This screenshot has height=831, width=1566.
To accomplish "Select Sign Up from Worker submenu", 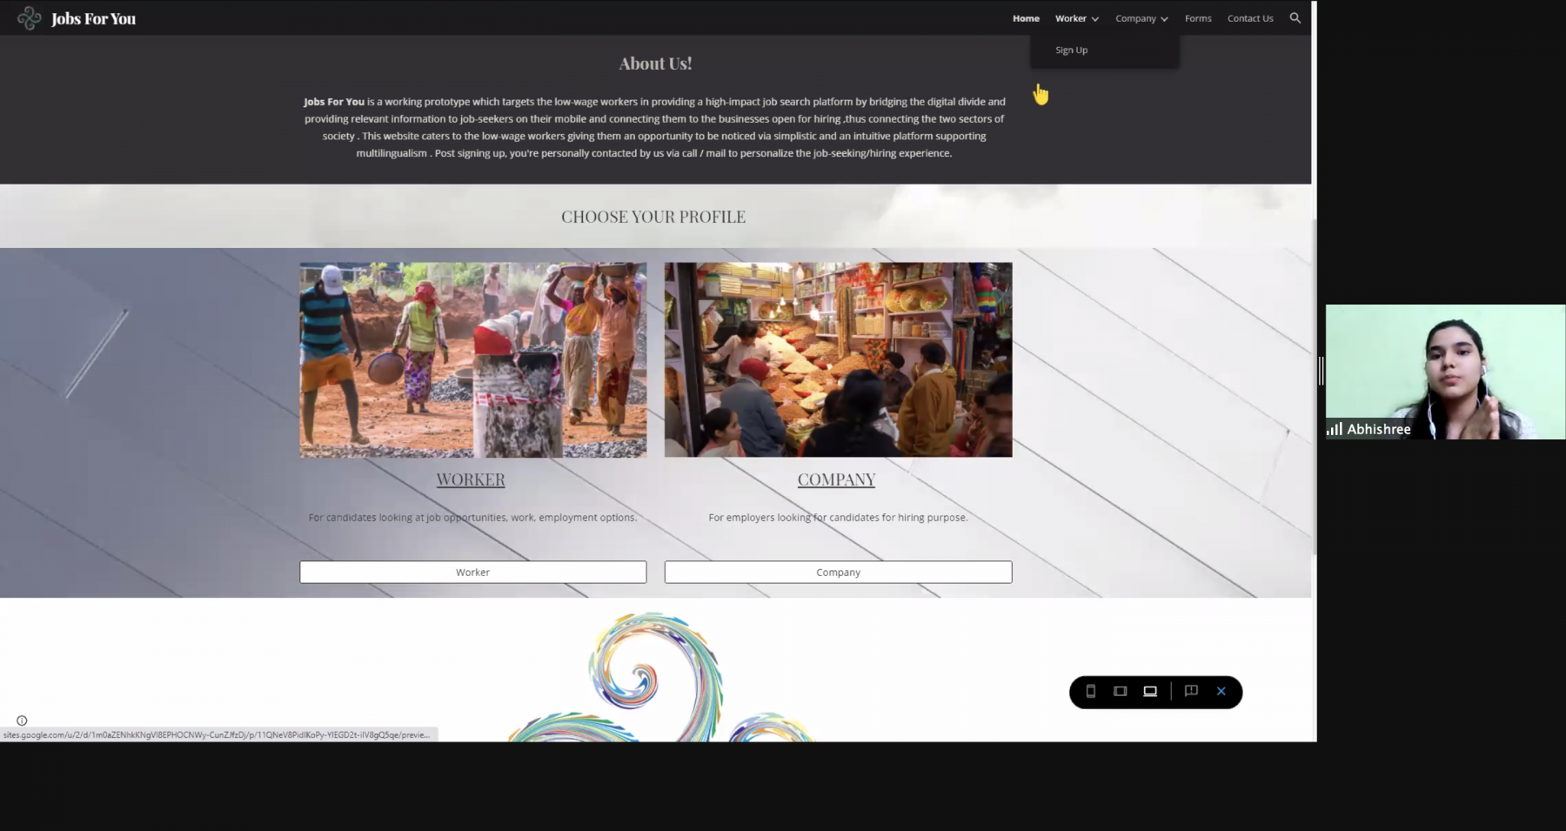I will [1071, 50].
